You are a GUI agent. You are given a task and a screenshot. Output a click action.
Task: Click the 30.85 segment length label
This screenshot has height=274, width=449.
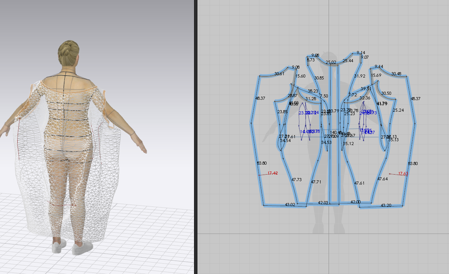(x=319, y=78)
